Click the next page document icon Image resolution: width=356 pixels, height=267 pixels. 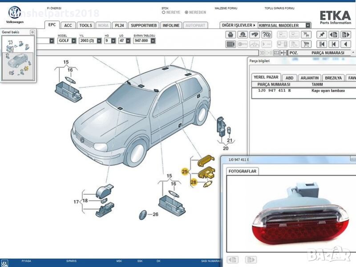point(345,35)
